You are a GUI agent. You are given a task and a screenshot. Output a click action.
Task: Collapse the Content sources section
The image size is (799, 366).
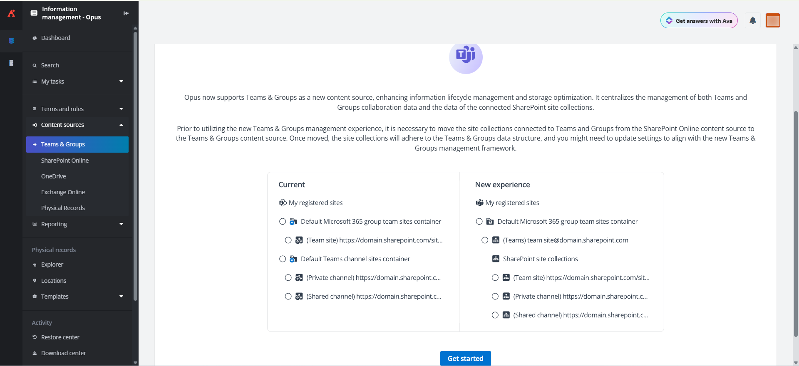pos(121,124)
